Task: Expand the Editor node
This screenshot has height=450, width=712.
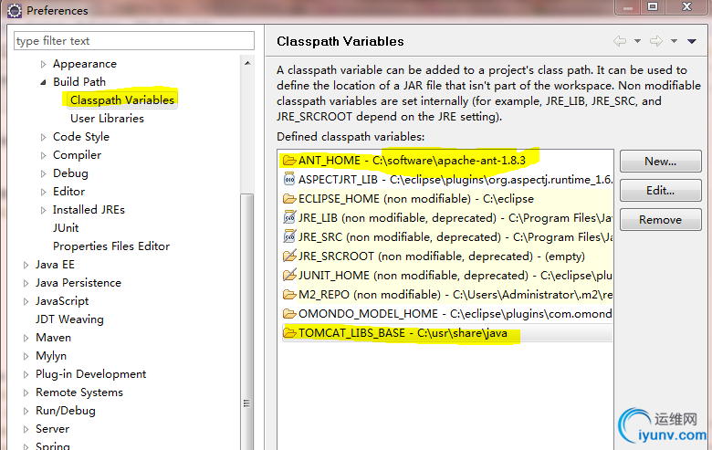Action: [43, 192]
